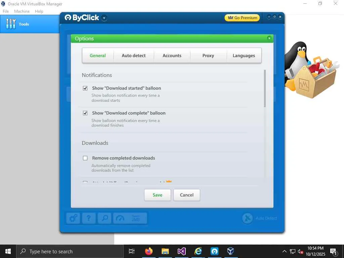Viewport: 344px width, 258px height.
Task: Open the Proxy tab
Action: (208, 55)
